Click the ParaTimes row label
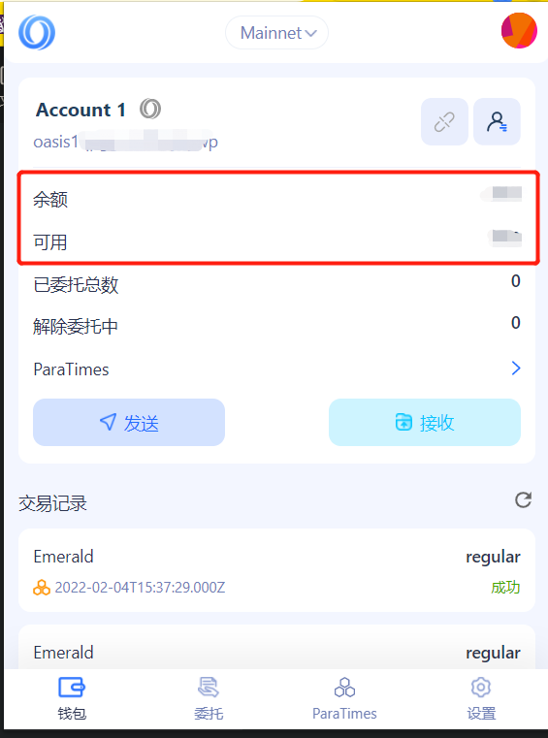 [x=71, y=369]
